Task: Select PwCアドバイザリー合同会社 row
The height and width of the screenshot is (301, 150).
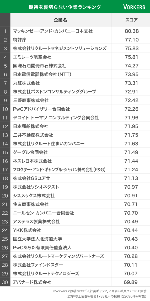Action: (75, 109)
